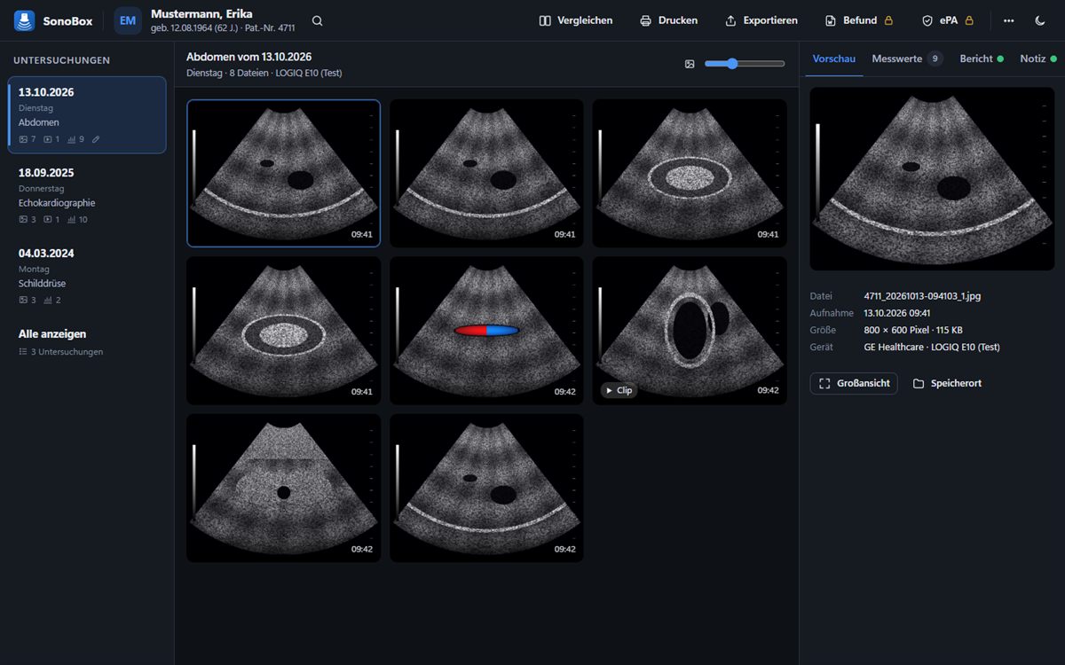Select the second 09:41 ultrasound thumbnail in the top row
The height and width of the screenshot is (665, 1065).
point(486,173)
